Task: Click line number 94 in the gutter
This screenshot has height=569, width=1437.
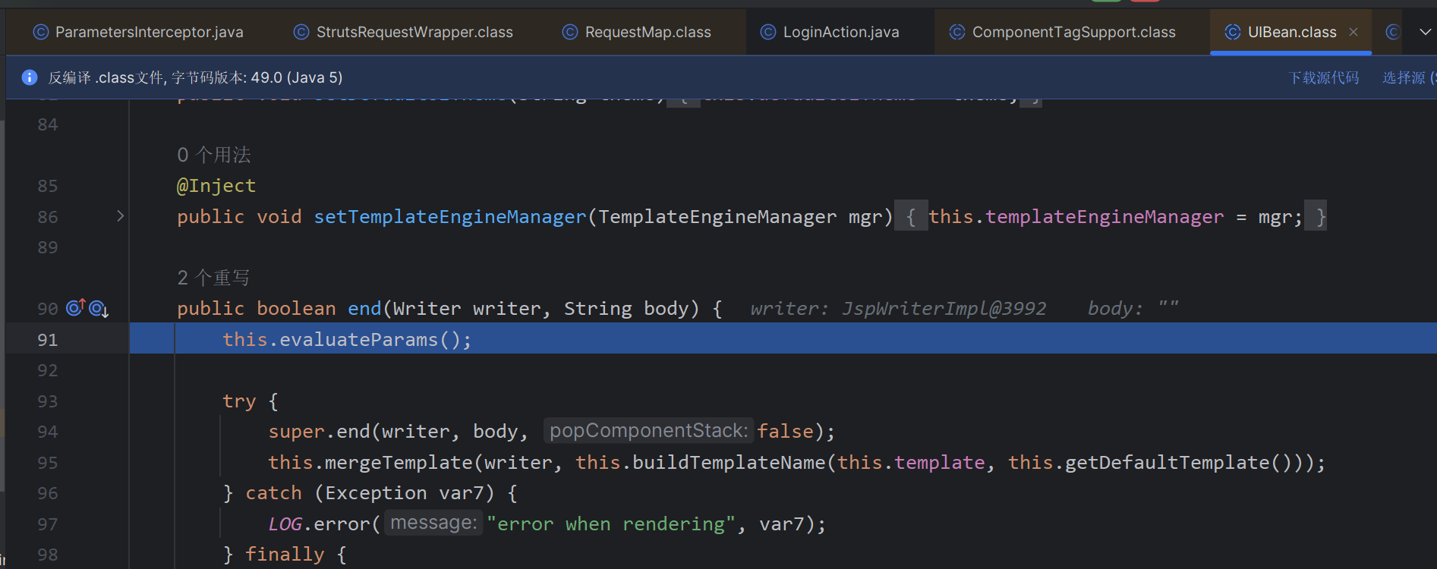Action: (48, 432)
